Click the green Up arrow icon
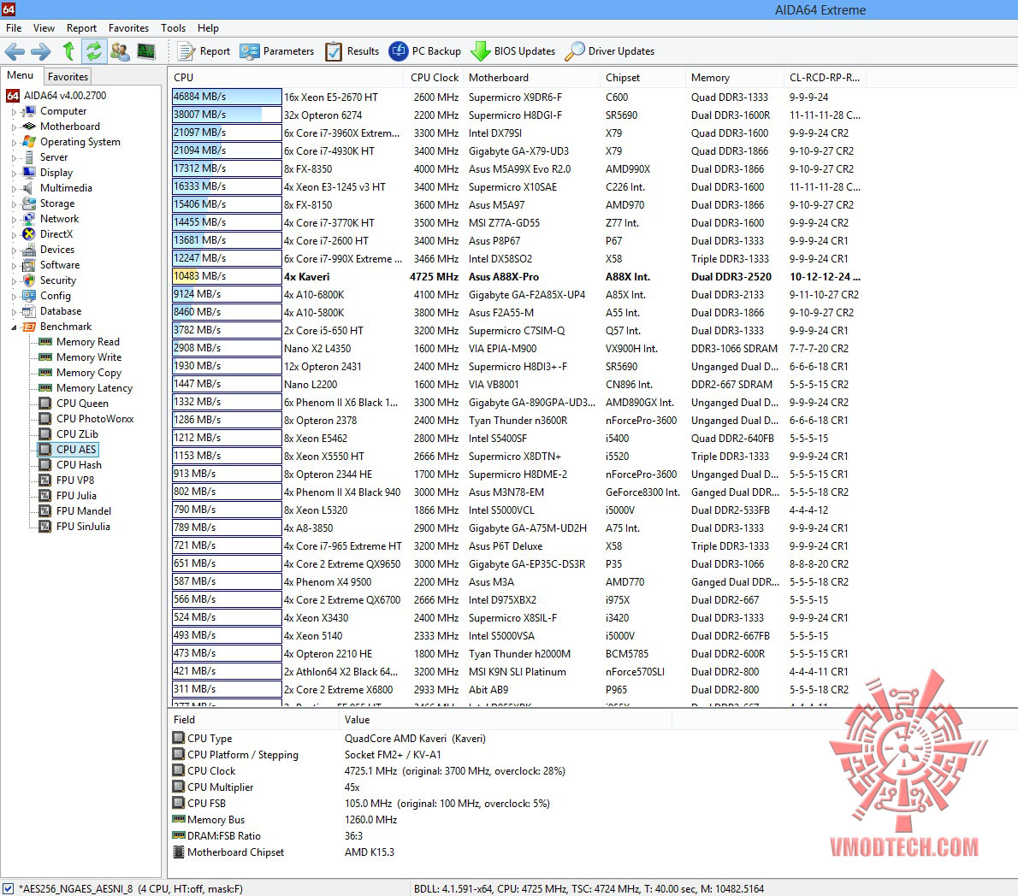 point(68,51)
